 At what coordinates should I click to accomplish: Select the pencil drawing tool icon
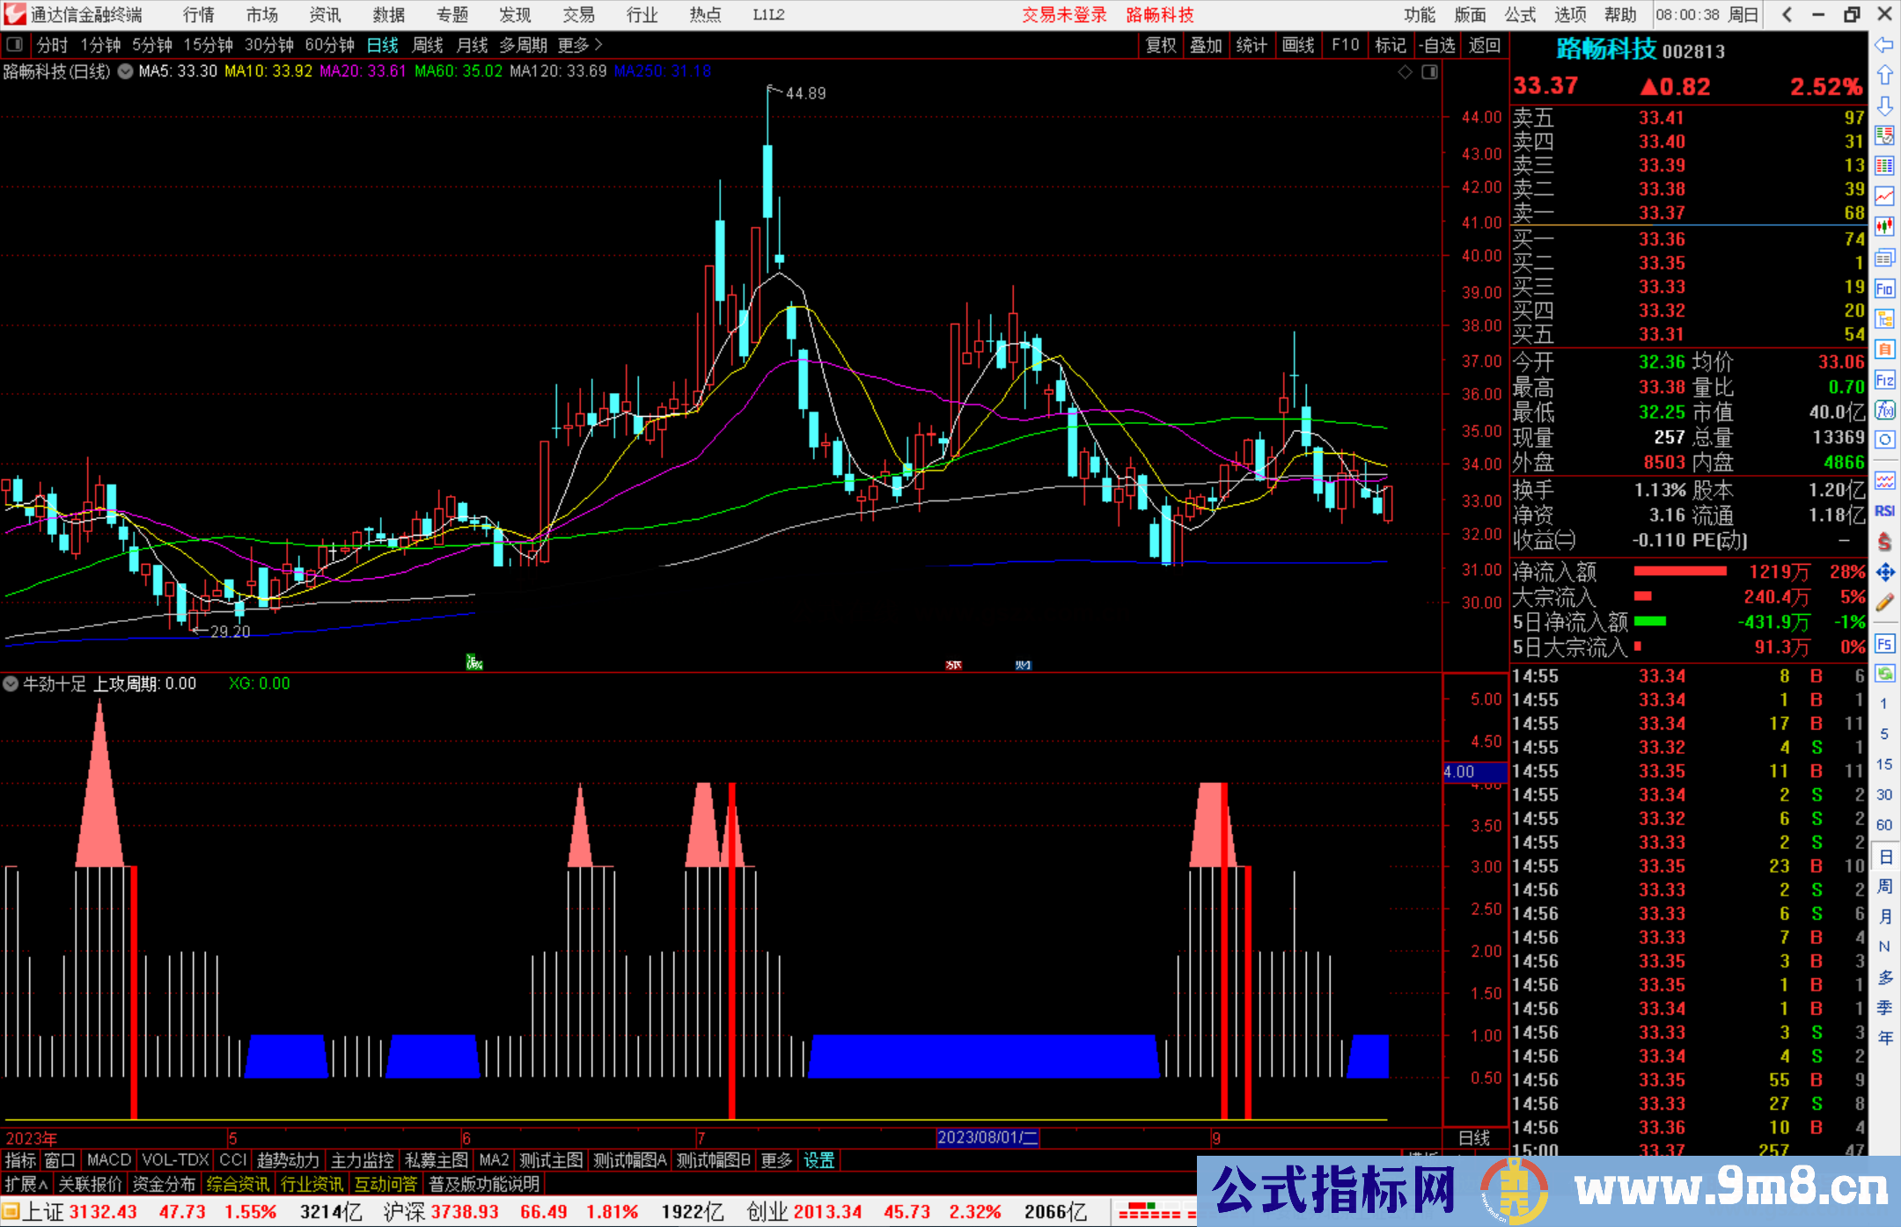(1884, 603)
